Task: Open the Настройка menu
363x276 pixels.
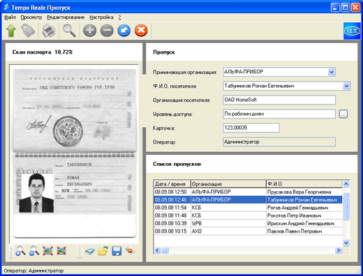Action: 101,17
